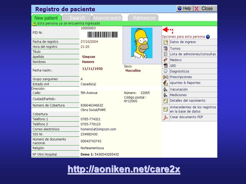Click phone number 0765-778123
The image size is (246, 184).
click(x=90, y=124)
